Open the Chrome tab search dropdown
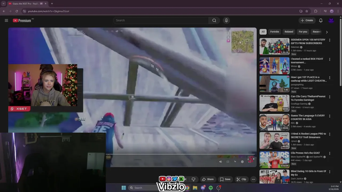Viewport: 342px width, 192px height. pyautogui.click(x=3, y=4)
